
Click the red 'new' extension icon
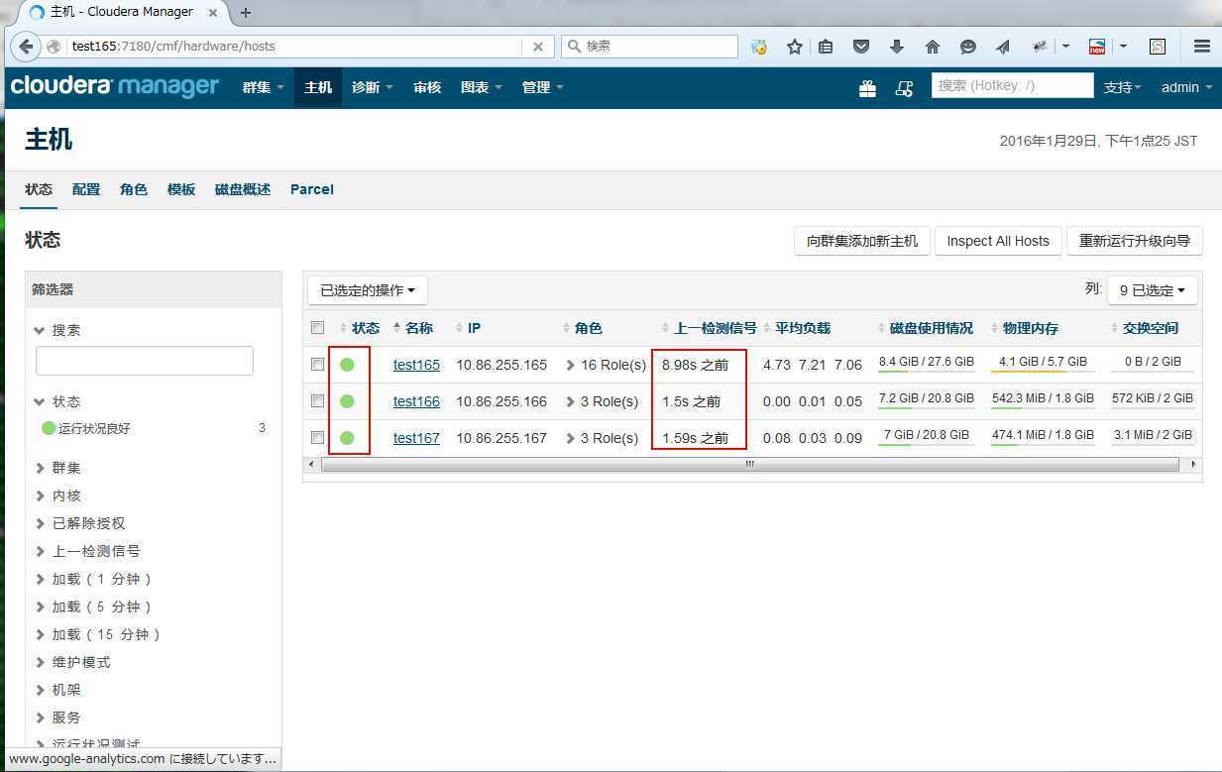pyautogui.click(x=1096, y=47)
